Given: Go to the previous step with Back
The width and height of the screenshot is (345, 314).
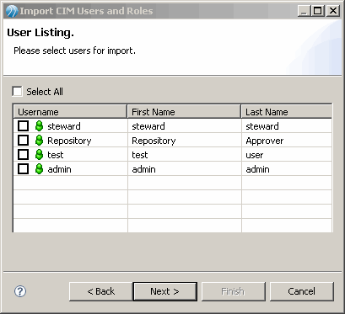Looking at the screenshot, I should click(x=101, y=291).
